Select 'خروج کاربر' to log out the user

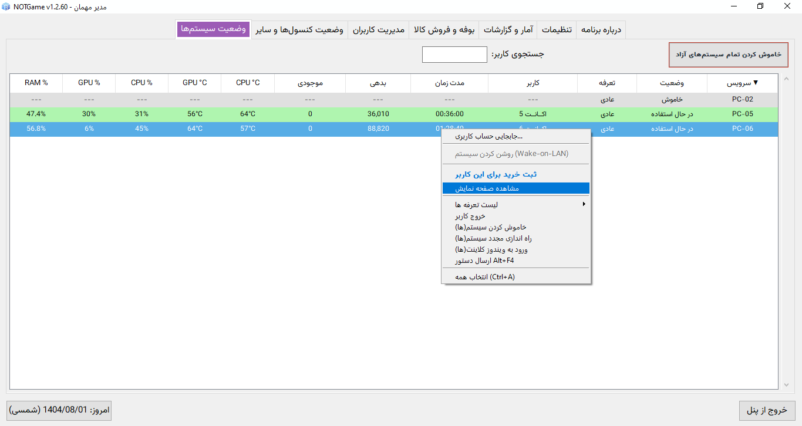point(515,216)
